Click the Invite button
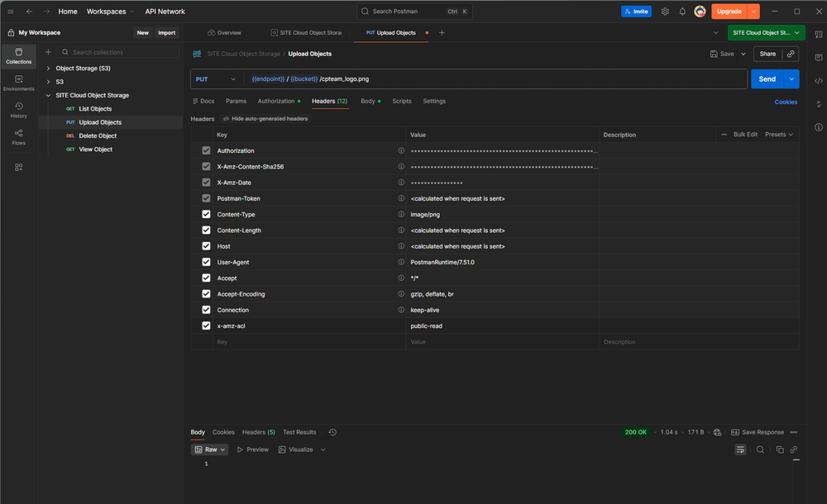The image size is (827, 504). [x=636, y=11]
